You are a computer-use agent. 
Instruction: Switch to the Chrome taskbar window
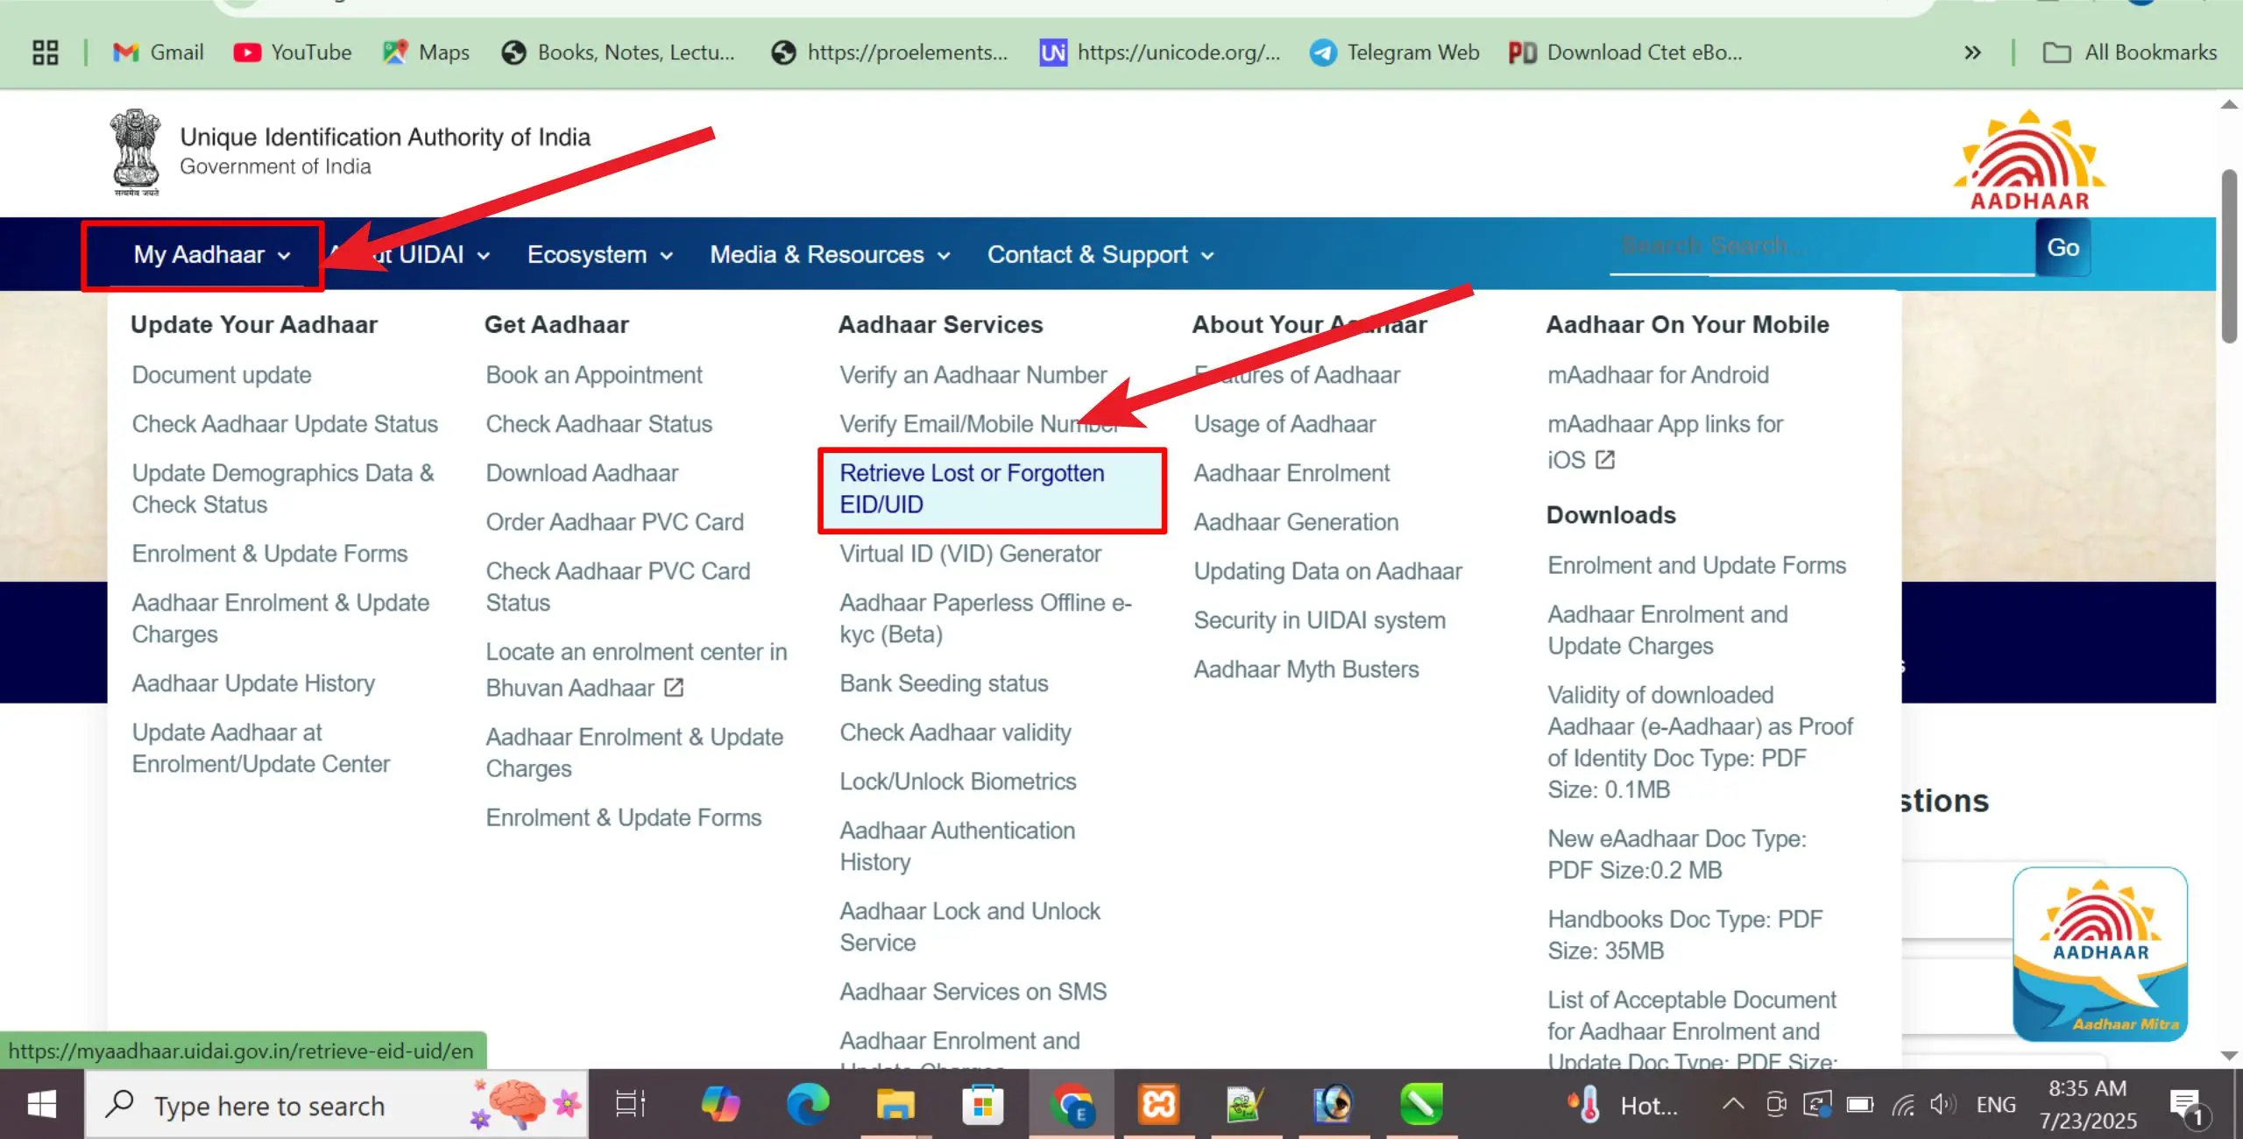1072,1104
